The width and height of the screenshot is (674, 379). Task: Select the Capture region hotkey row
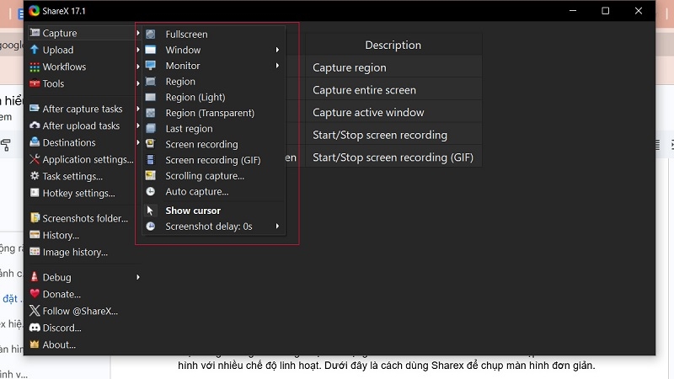393,67
